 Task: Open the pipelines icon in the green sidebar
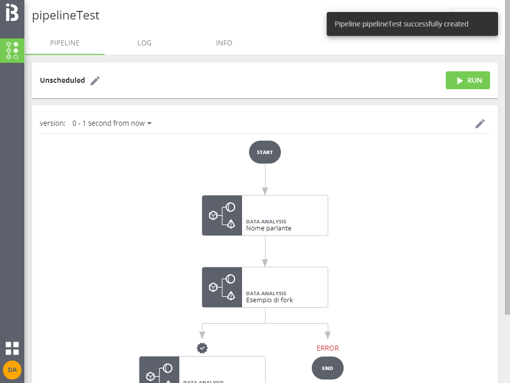(12, 50)
